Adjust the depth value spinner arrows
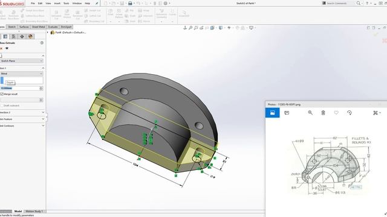387x217 pixels. [x=41, y=89]
